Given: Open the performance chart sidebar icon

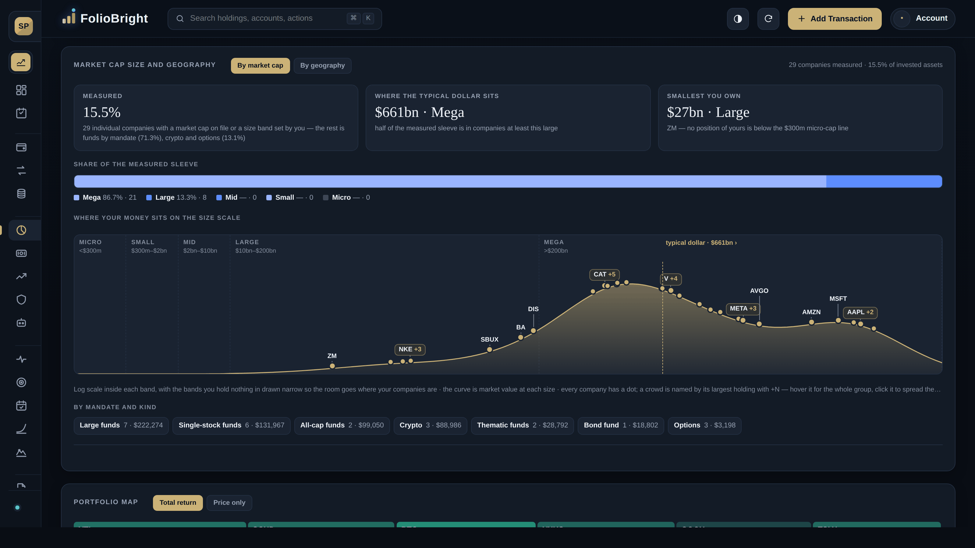Looking at the screenshot, I should (21, 62).
